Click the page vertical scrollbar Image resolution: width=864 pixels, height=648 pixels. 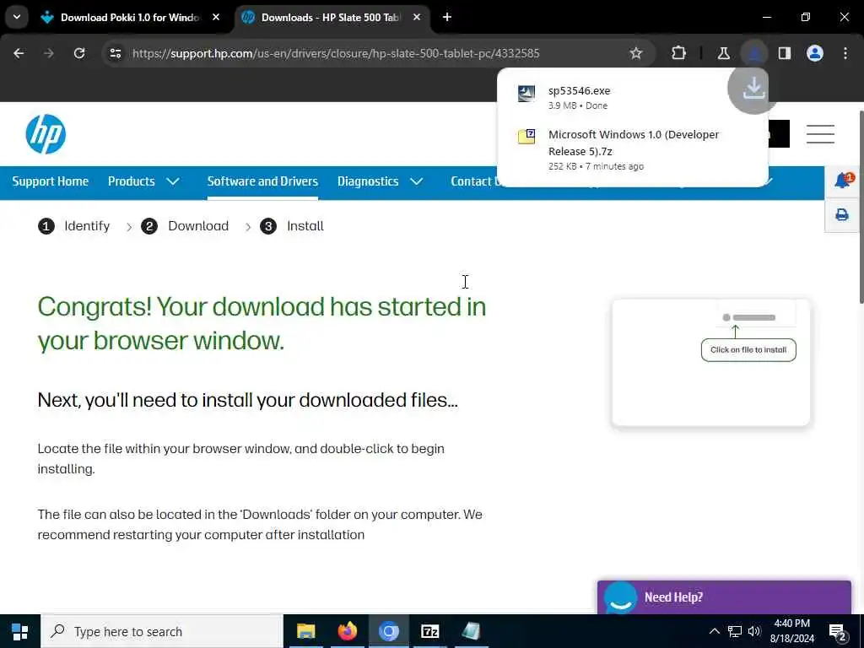point(860,208)
